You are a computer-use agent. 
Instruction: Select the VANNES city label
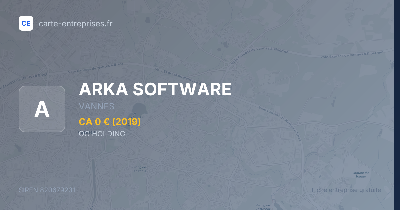[x=97, y=106]
